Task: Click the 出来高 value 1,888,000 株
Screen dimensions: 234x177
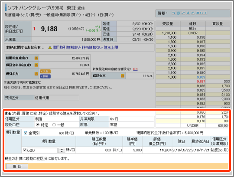Action: coord(91,39)
